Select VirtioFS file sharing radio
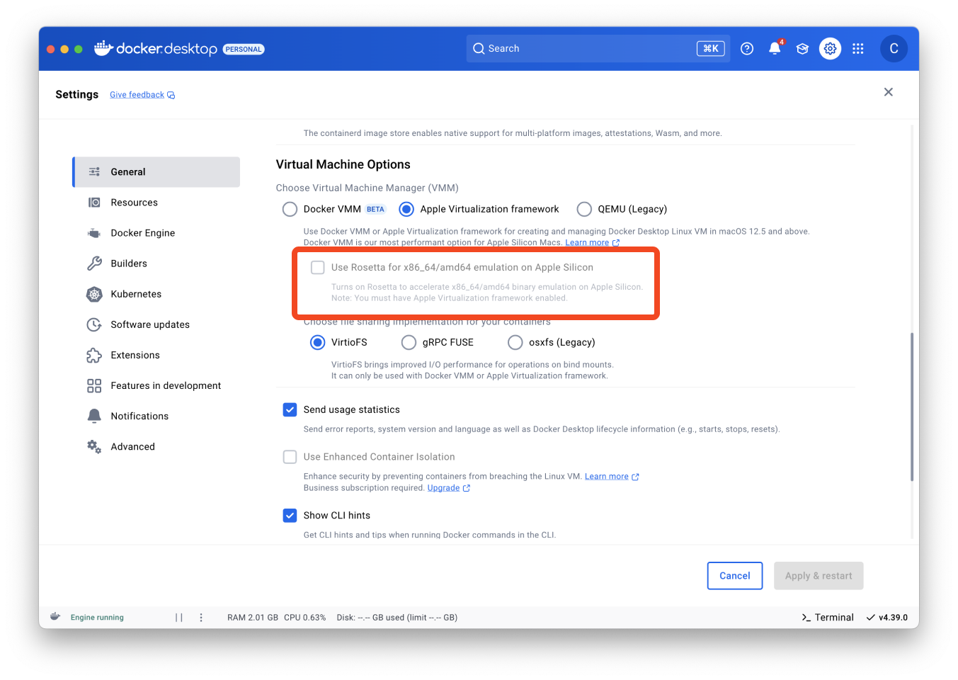This screenshot has height=680, width=958. (318, 342)
